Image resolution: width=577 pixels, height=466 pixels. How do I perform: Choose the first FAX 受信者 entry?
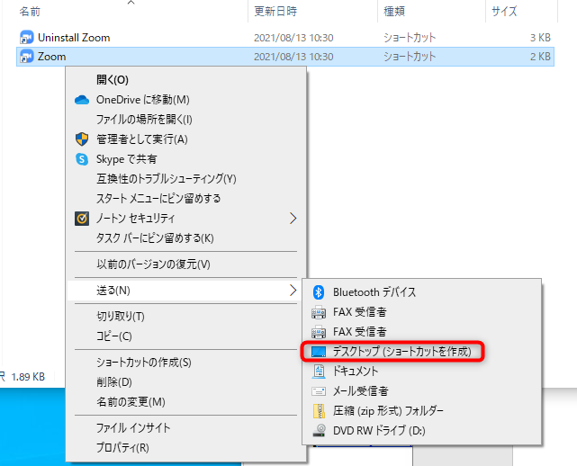tap(421, 312)
